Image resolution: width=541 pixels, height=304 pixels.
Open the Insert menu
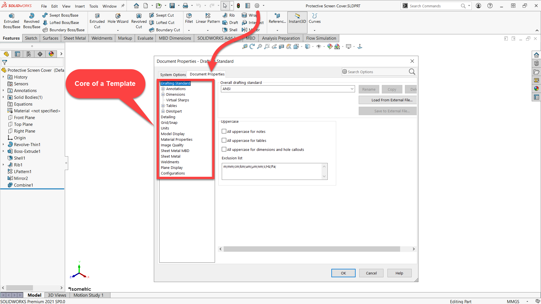click(80, 6)
